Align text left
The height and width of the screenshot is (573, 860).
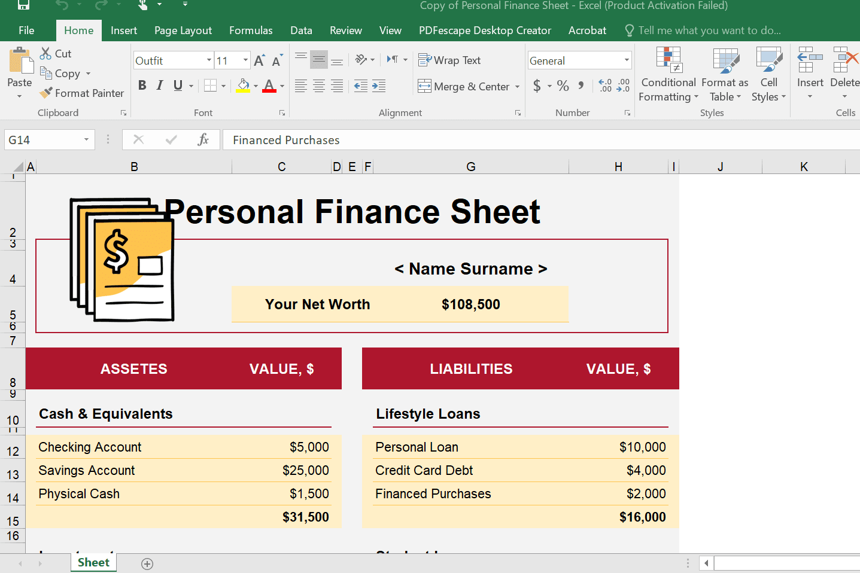click(x=301, y=86)
